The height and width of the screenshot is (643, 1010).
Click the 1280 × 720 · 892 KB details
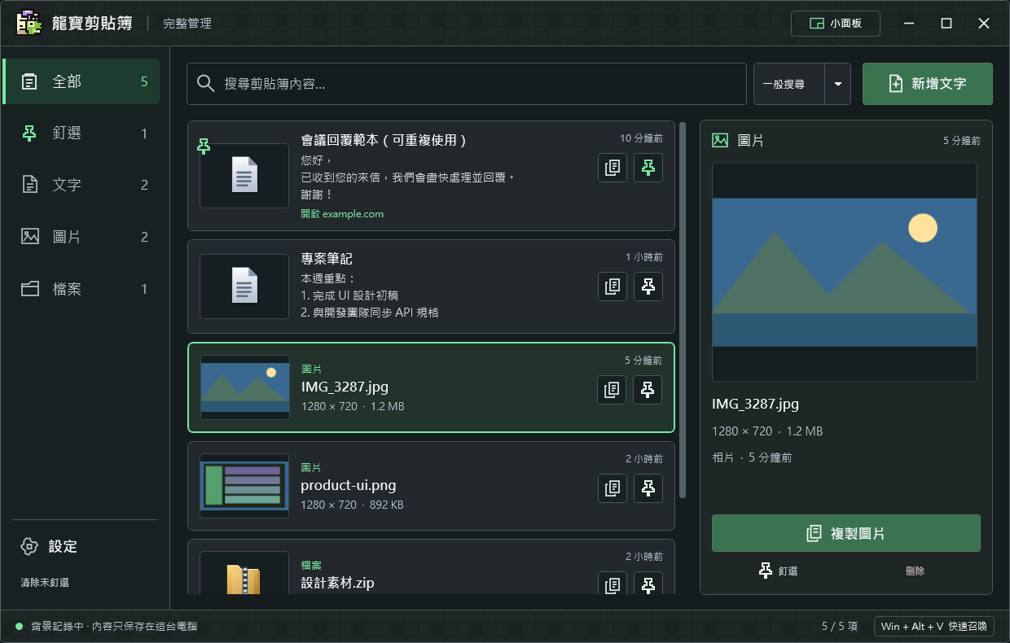click(x=352, y=505)
